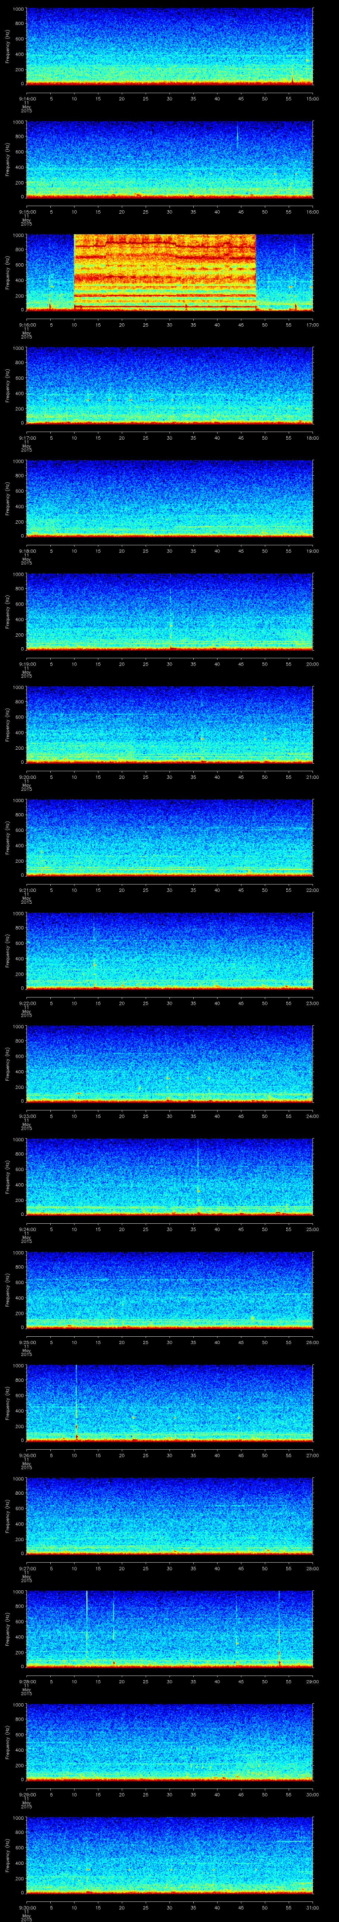
Task: Click the '31:00' end label of the last panel
Action: coord(313,1907)
